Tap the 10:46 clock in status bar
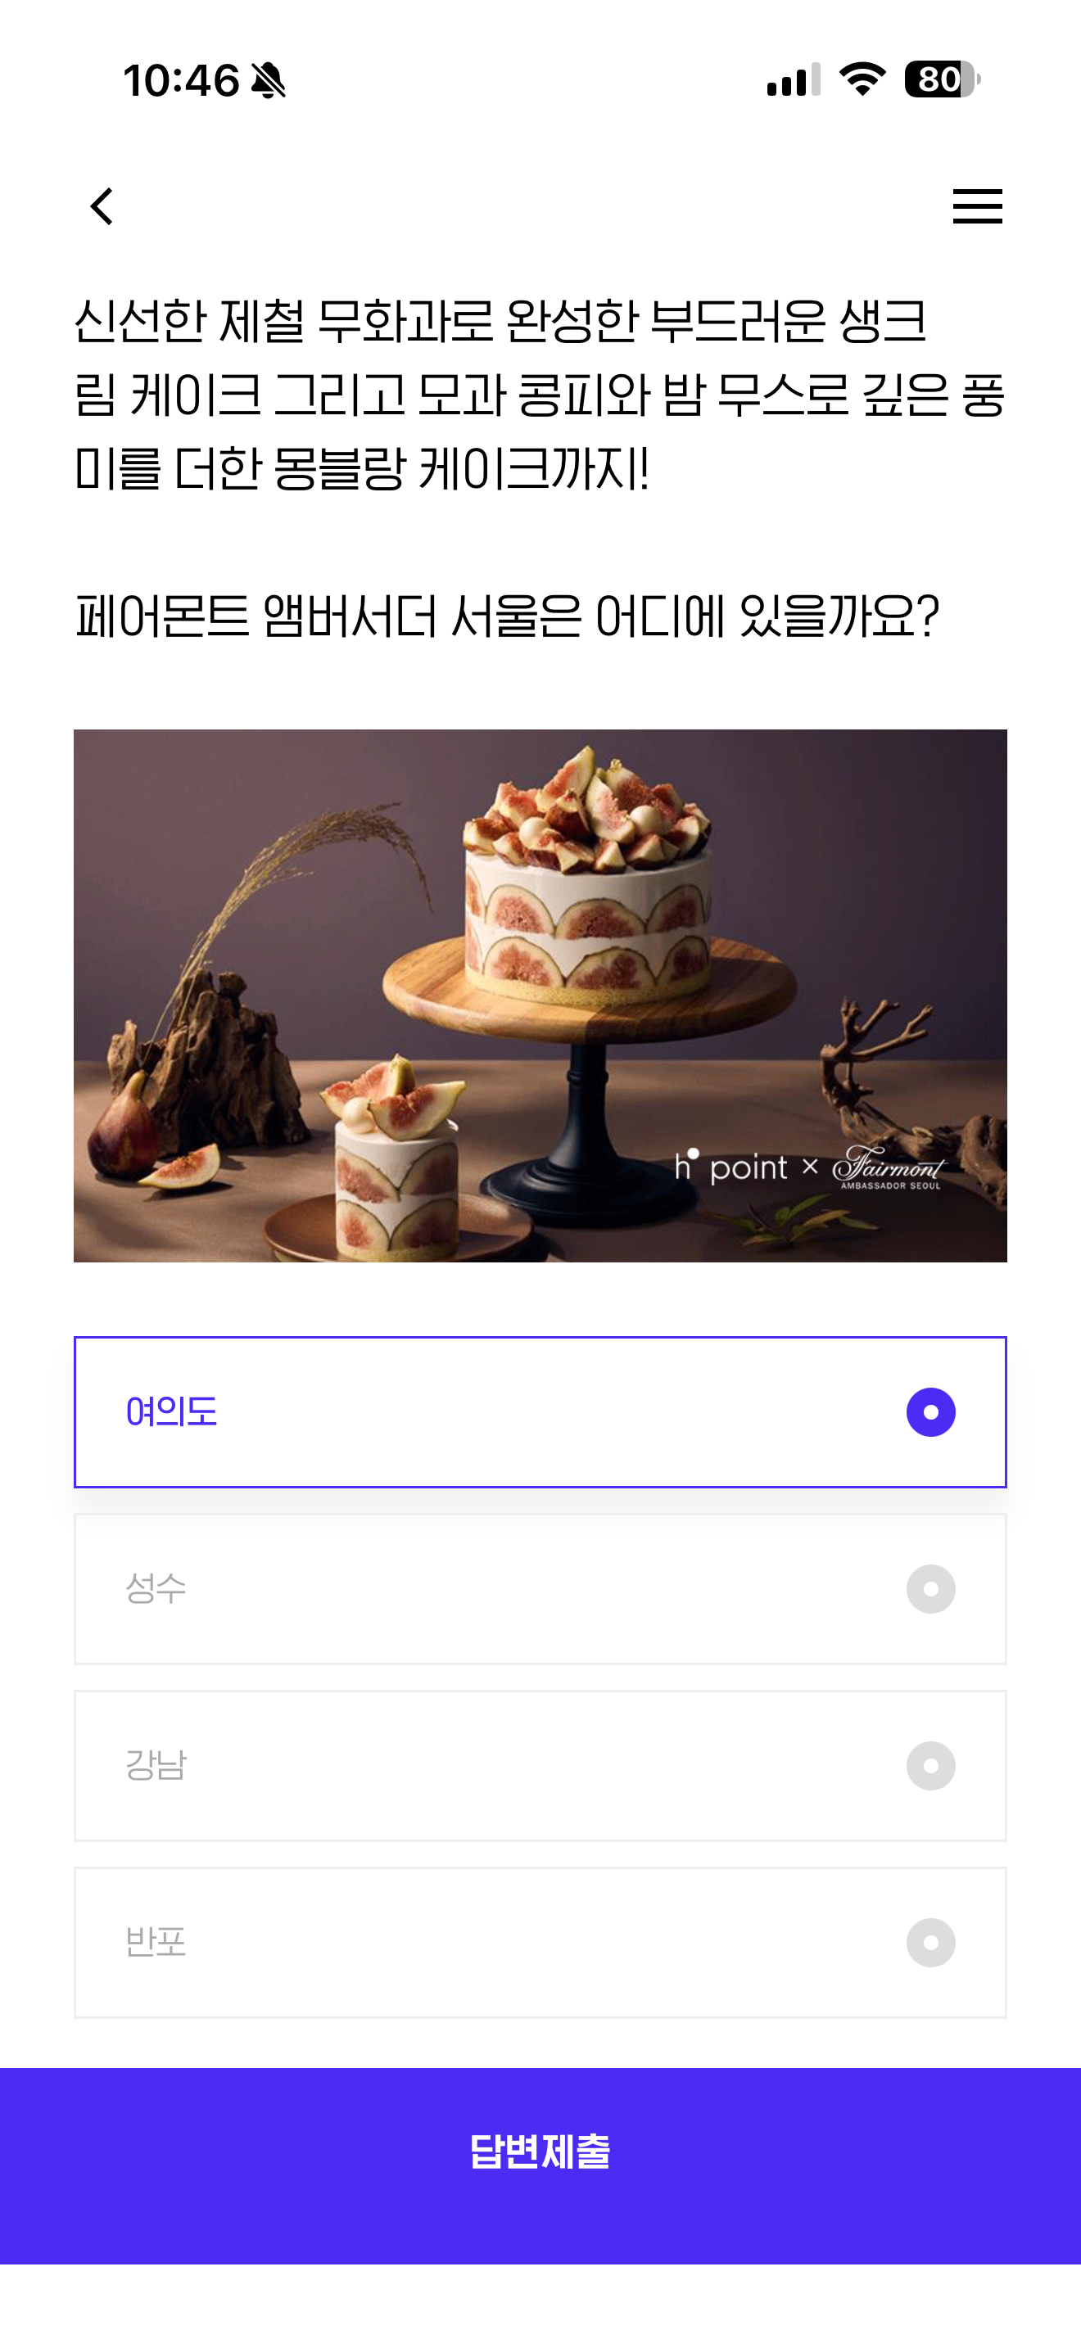 coord(181,80)
